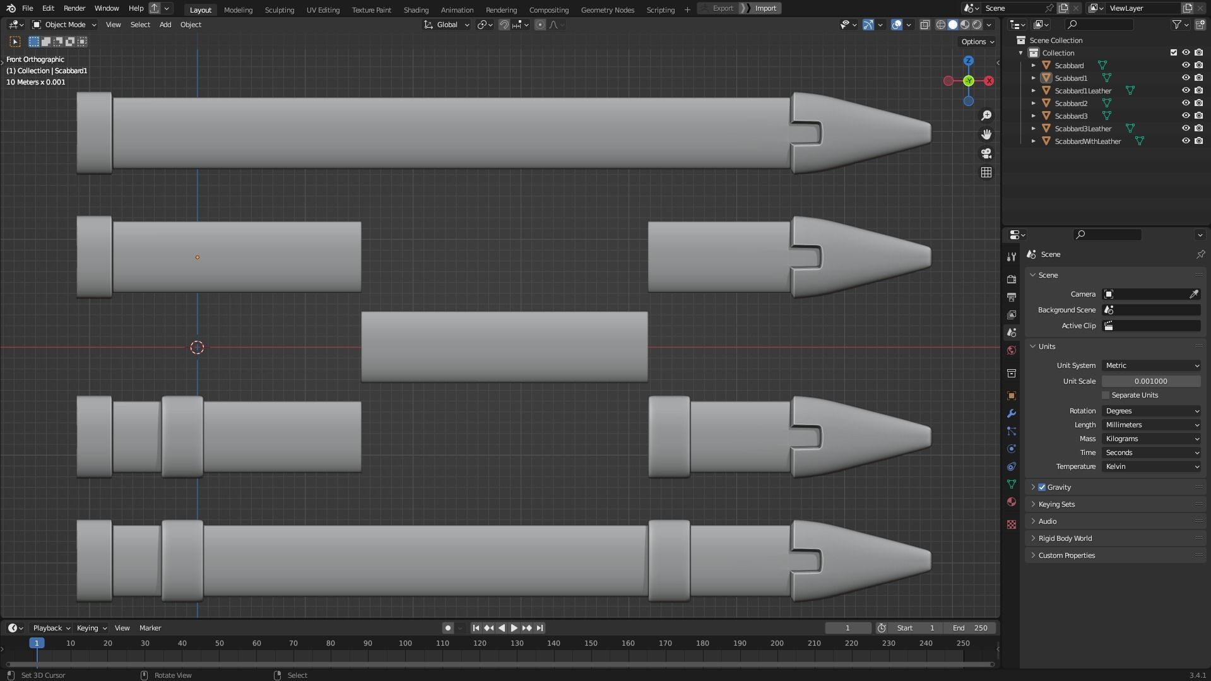Uncheck the Gravity checkbox
1211x681 pixels.
tap(1041, 487)
